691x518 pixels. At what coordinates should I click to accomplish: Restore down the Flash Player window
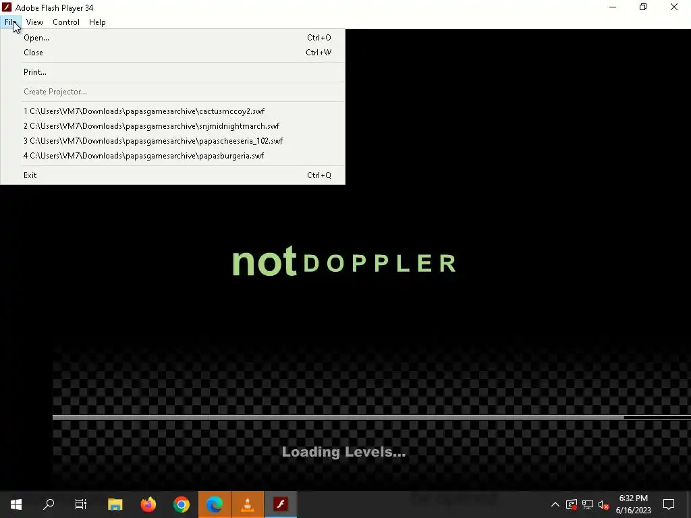[x=643, y=7]
